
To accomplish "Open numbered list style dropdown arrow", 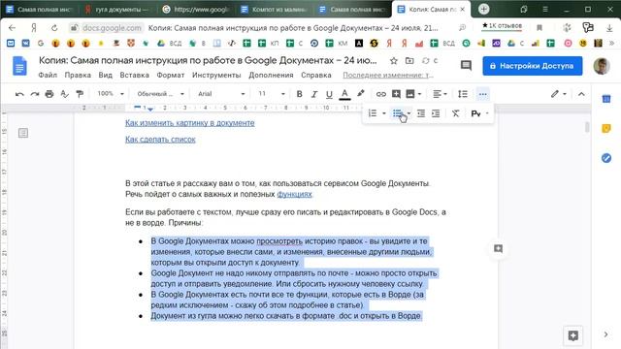I will point(384,113).
